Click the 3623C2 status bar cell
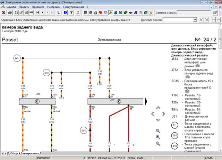Screen dimensions: 222x160 tap(92, 158)
